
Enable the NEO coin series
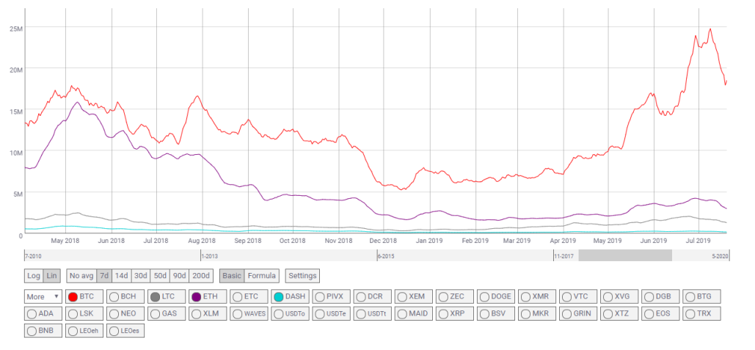[124, 314]
